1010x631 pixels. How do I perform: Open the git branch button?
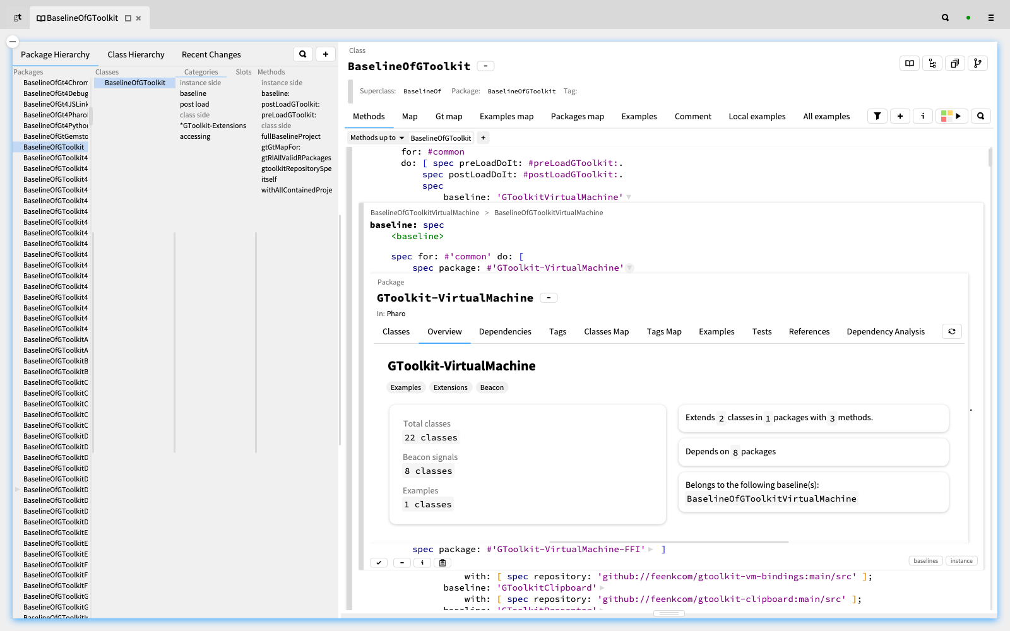click(x=978, y=63)
